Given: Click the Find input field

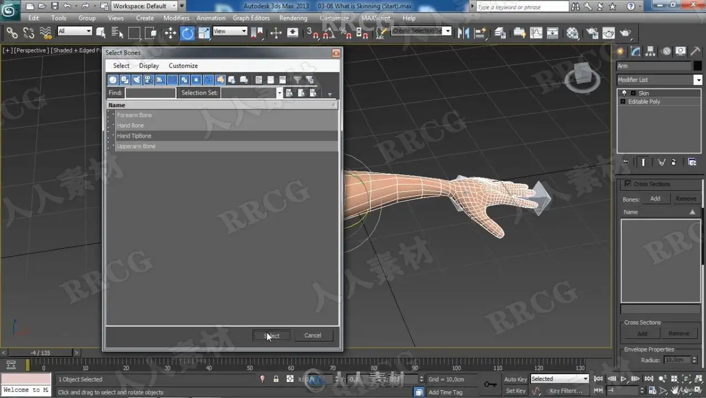Looking at the screenshot, I should click(150, 93).
